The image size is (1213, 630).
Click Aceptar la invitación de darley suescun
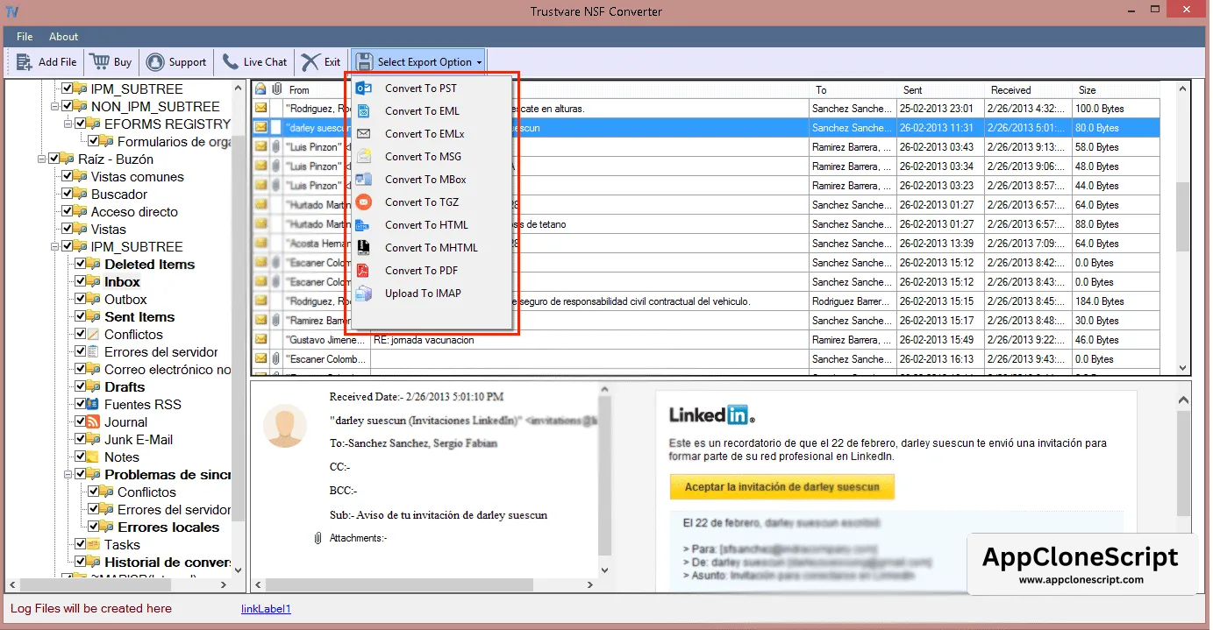point(781,487)
